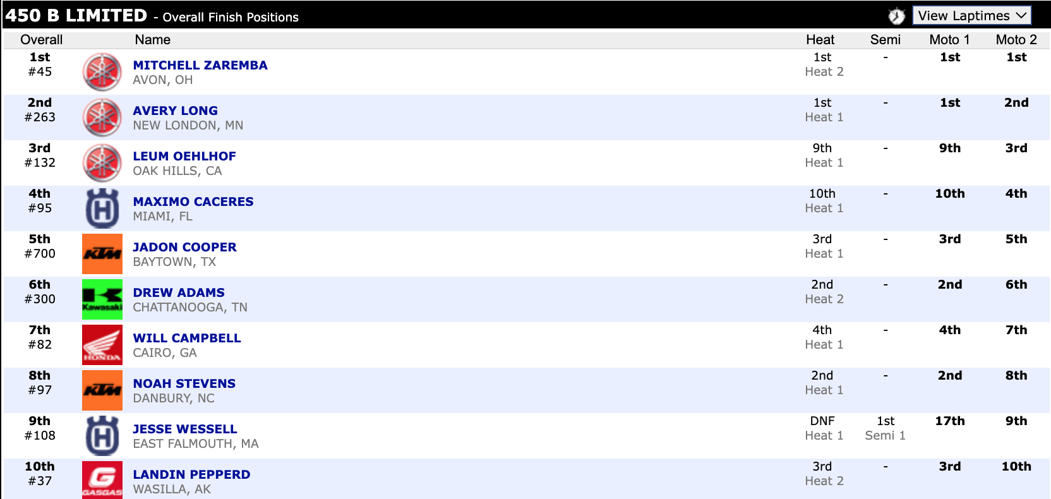Click KTM logo beside Jadon Cooper
Screen dimensions: 1051x499
click(102, 254)
